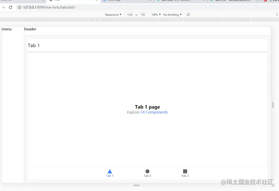Click the menu text in sidebar
The image size is (279, 191).
tap(7, 29)
